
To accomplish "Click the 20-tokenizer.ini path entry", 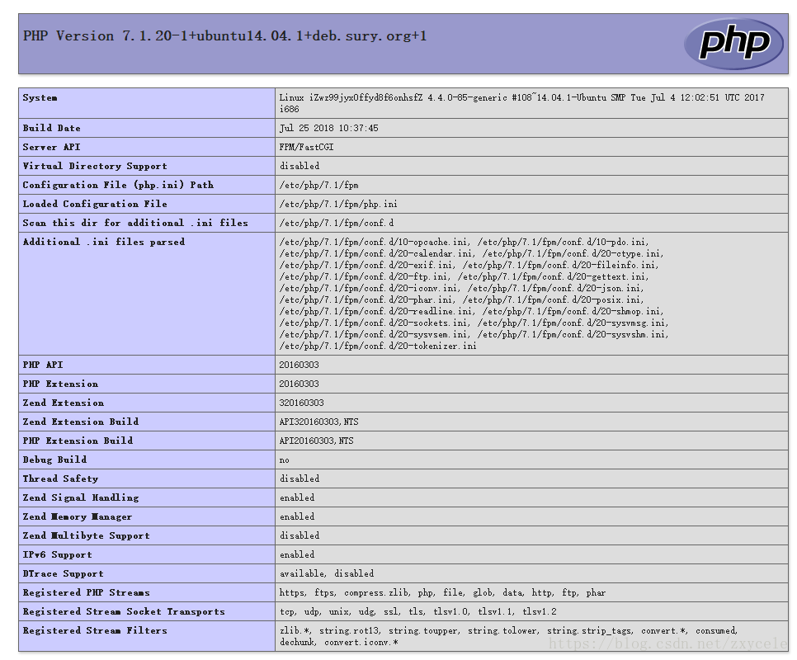I will pos(378,346).
